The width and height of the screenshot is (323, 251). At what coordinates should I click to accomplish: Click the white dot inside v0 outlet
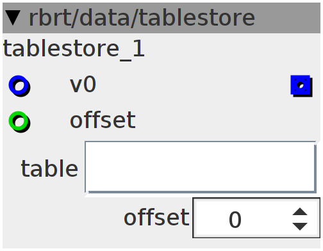[x=301, y=86]
